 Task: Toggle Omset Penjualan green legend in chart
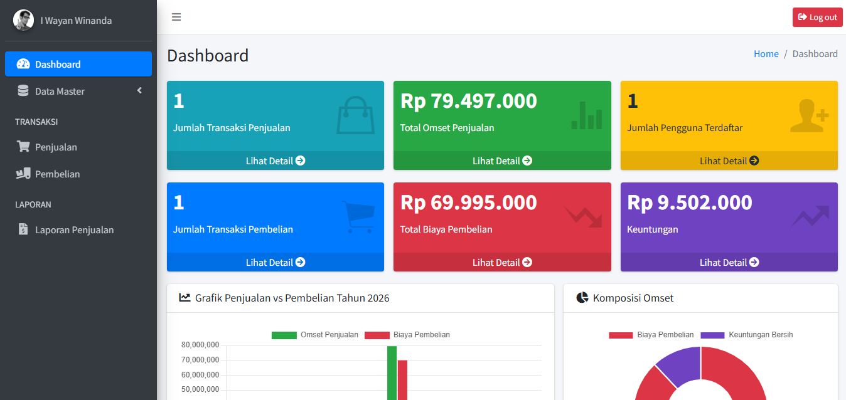(315, 335)
